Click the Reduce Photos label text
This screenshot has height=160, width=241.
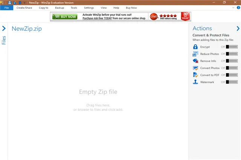209,54
